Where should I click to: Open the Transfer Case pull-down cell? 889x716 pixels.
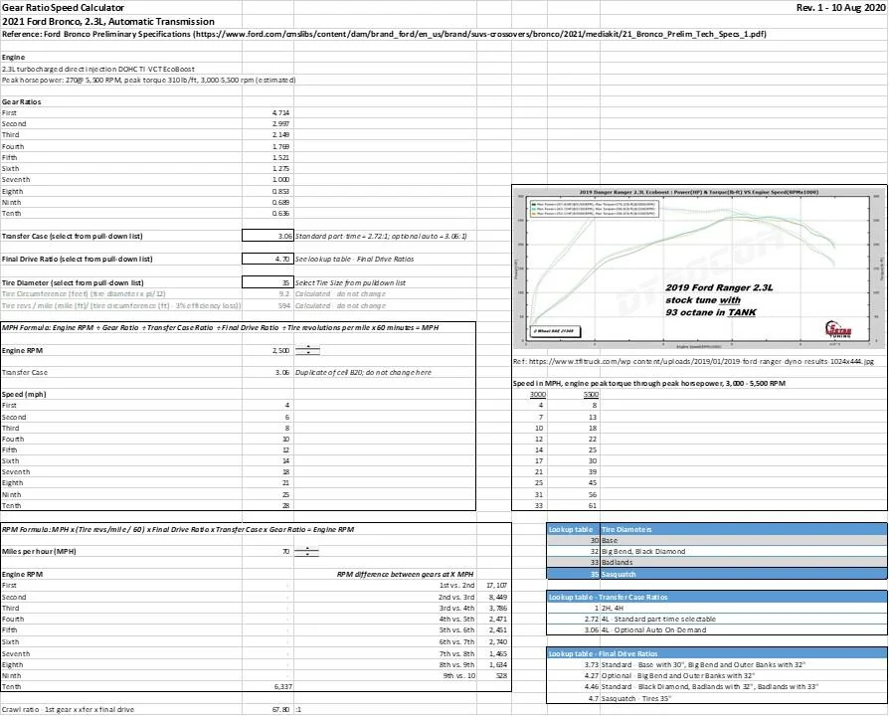[x=267, y=236]
